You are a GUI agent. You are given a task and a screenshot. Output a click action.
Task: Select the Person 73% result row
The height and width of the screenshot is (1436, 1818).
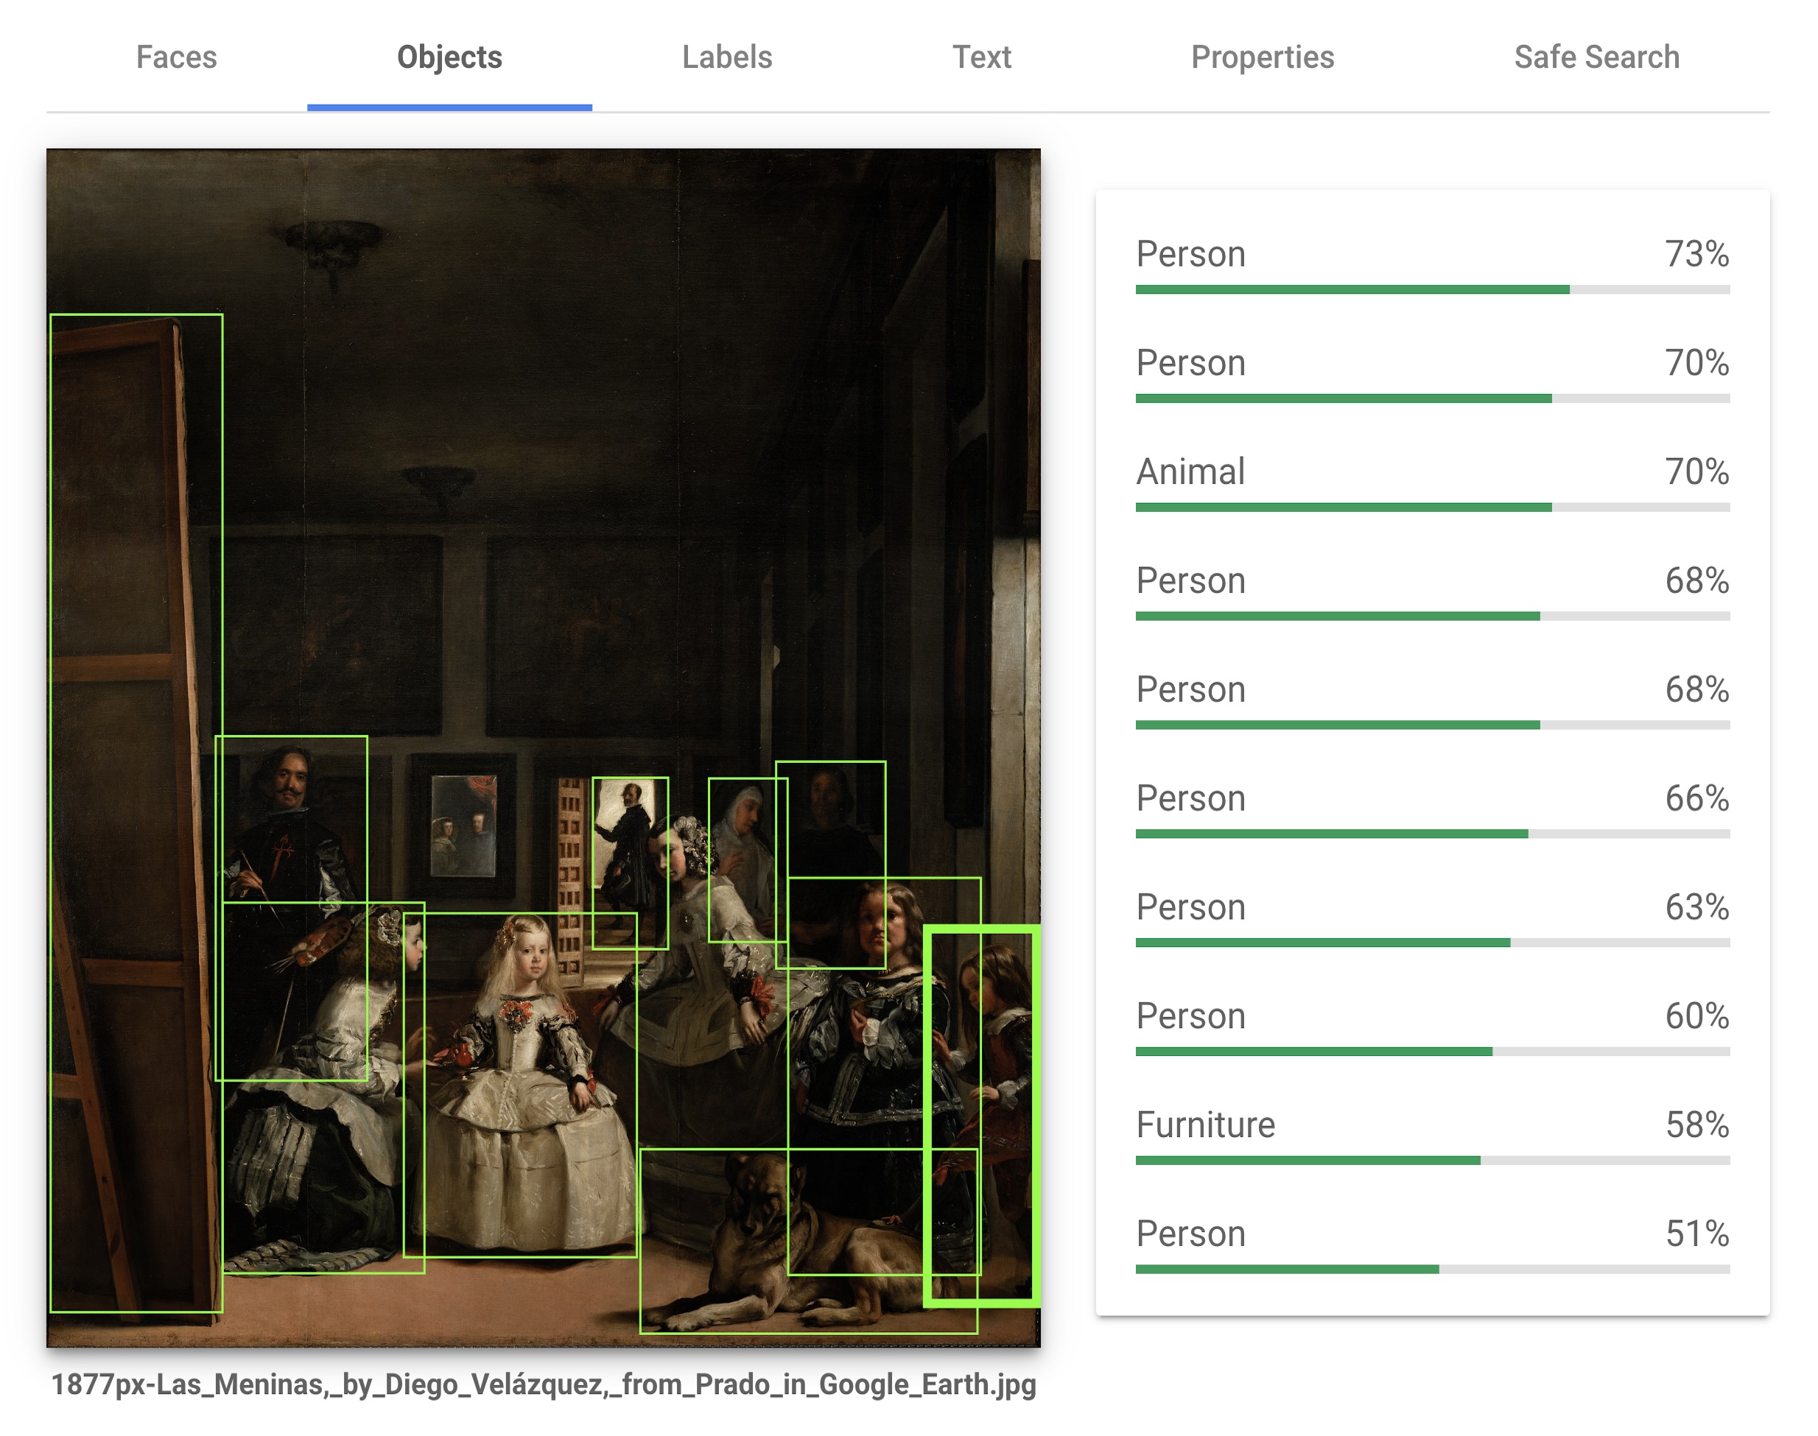(x=1432, y=265)
